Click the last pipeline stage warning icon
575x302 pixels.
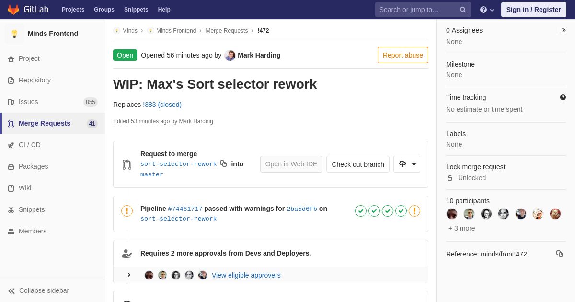coord(414,211)
